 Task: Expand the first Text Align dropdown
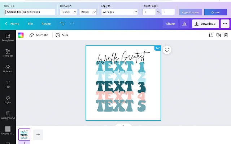68,12
